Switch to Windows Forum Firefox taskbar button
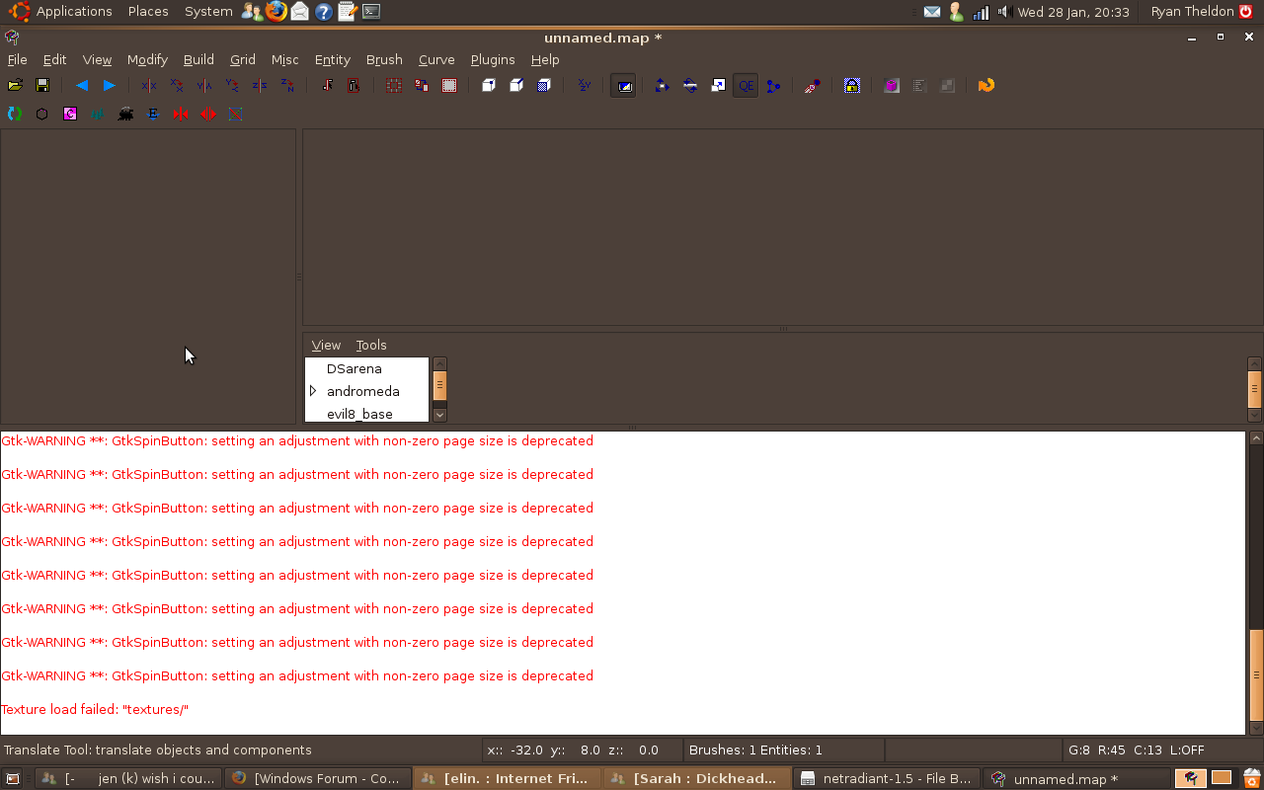Image resolution: width=1264 pixels, height=790 pixels. [x=316, y=779]
